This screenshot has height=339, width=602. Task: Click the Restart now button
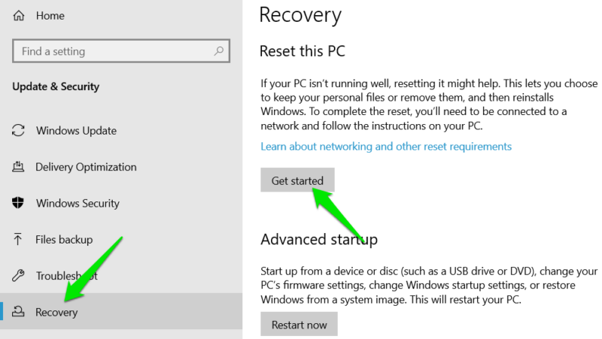pos(299,325)
